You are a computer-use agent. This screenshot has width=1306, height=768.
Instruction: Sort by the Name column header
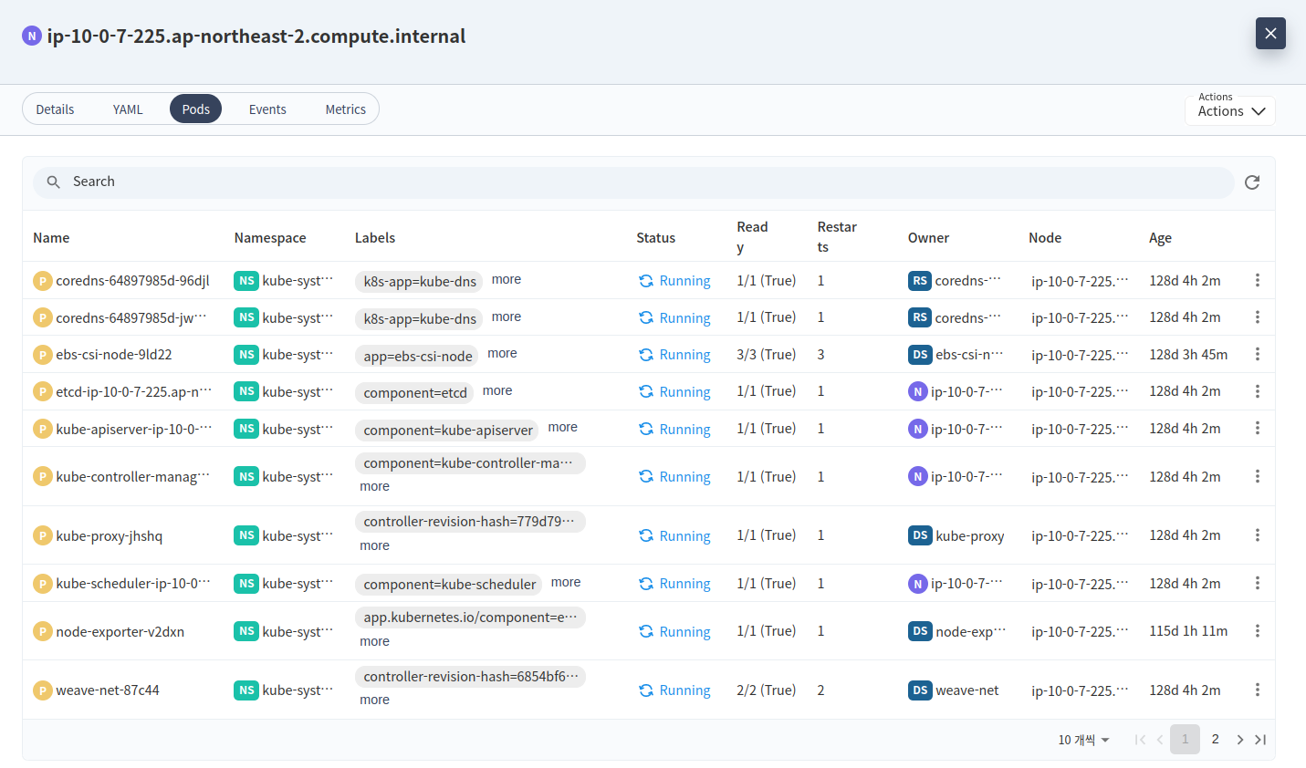(51, 238)
